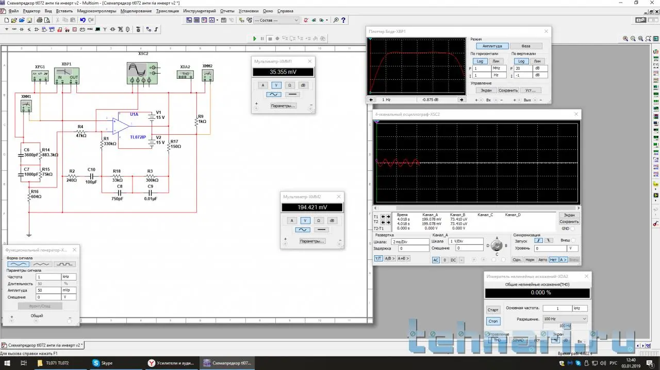This screenshot has width=660, height=370.
Task: Pause the simulation from the toolbar
Action: (x=262, y=39)
